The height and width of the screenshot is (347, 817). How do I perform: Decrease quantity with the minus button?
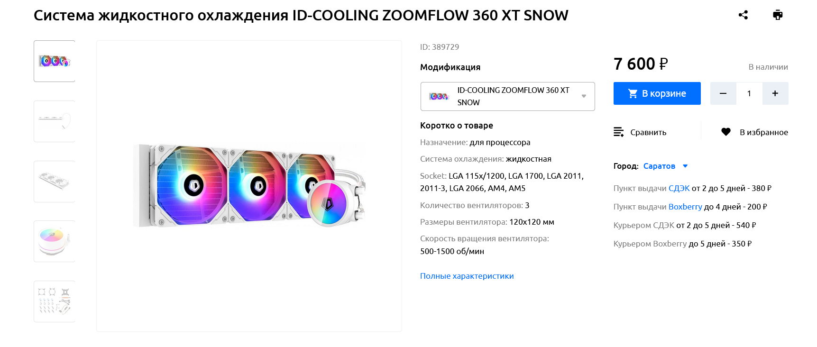723,93
